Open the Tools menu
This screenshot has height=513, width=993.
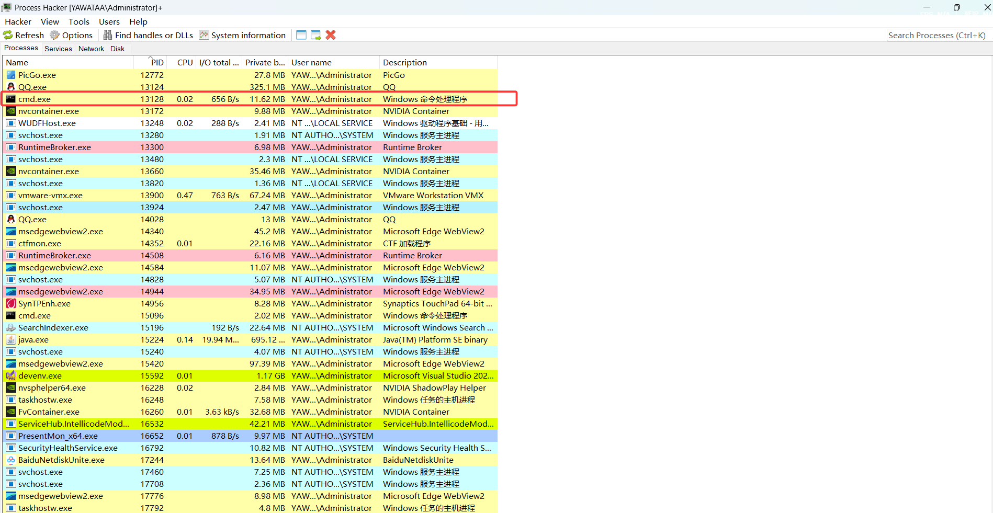pos(78,21)
